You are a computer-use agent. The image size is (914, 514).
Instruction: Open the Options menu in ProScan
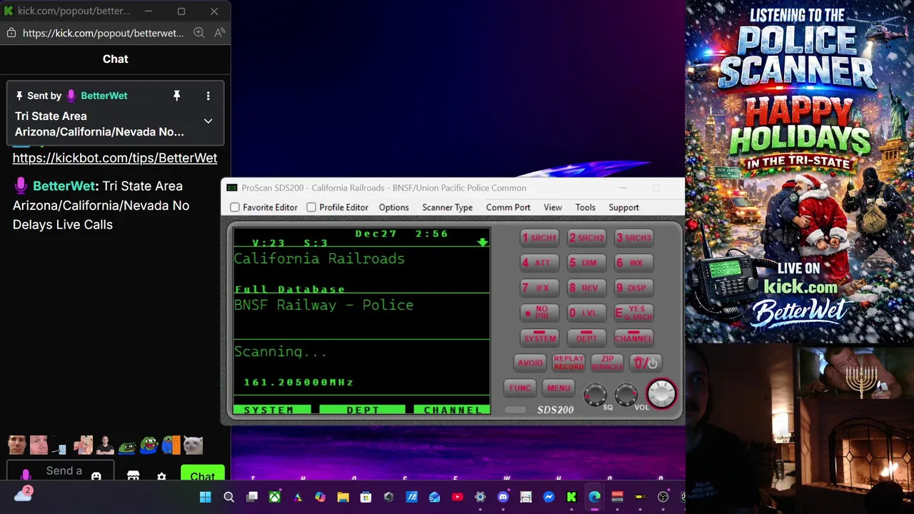click(393, 207)
